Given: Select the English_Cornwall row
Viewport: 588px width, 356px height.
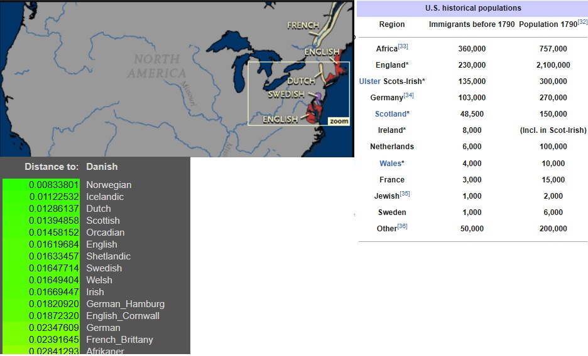Looking at the screenshot, I should pos(96,316).
